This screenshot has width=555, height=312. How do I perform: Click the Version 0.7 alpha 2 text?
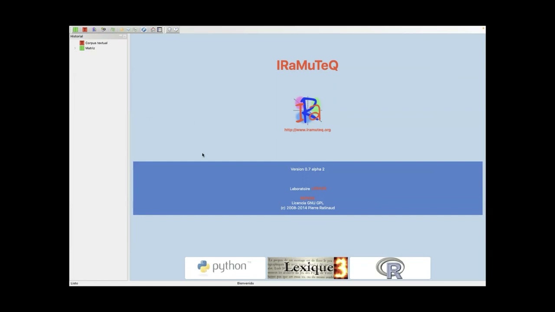[307, 169]
